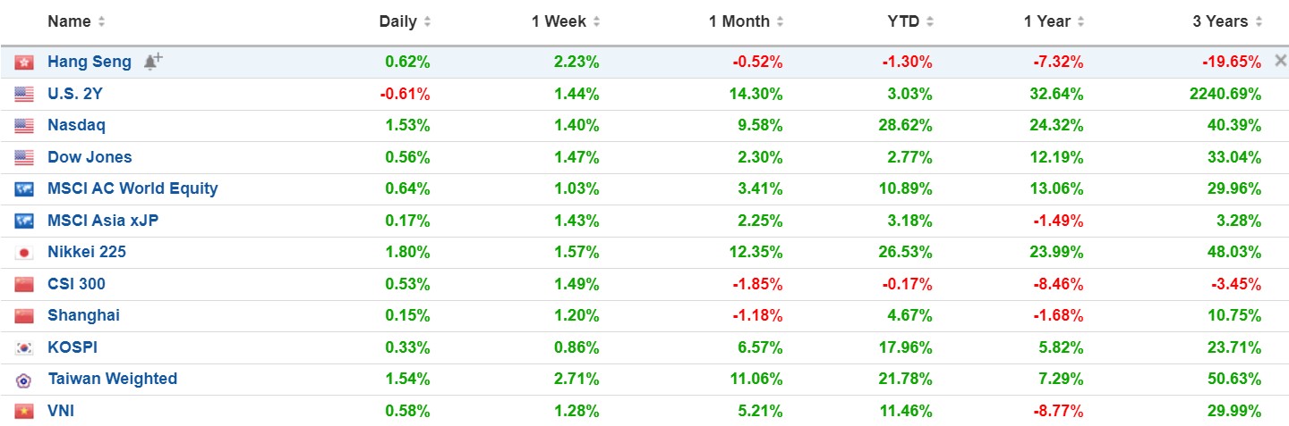Open the Taiwan Weighted index link
Screen dimensions: 1289x426
[x=113, y=379]
